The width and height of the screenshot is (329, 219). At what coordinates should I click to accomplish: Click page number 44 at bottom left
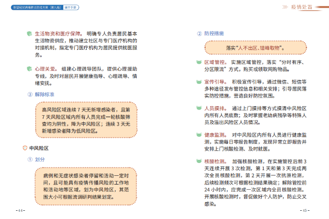[21, 211]
